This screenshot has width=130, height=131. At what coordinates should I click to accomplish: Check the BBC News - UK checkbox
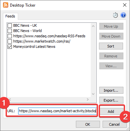[10, 25]
